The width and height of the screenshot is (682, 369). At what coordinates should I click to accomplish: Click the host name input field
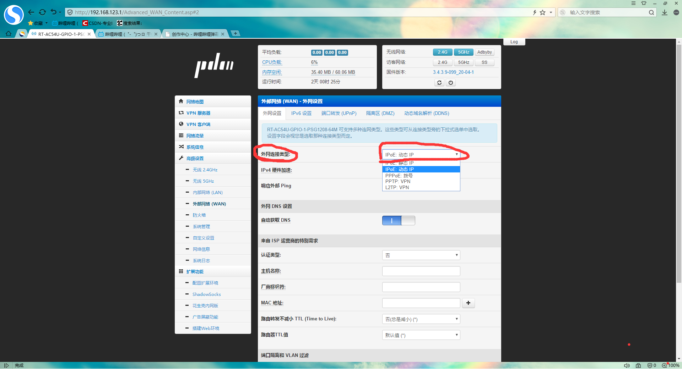[421, 271]
